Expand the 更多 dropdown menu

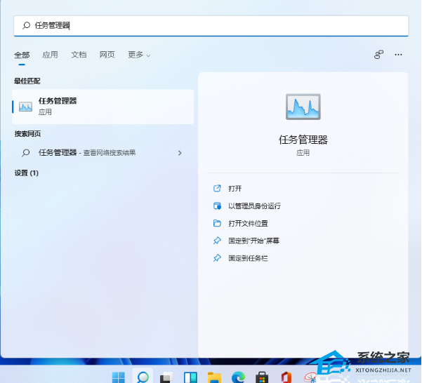(x=139, y=55)
